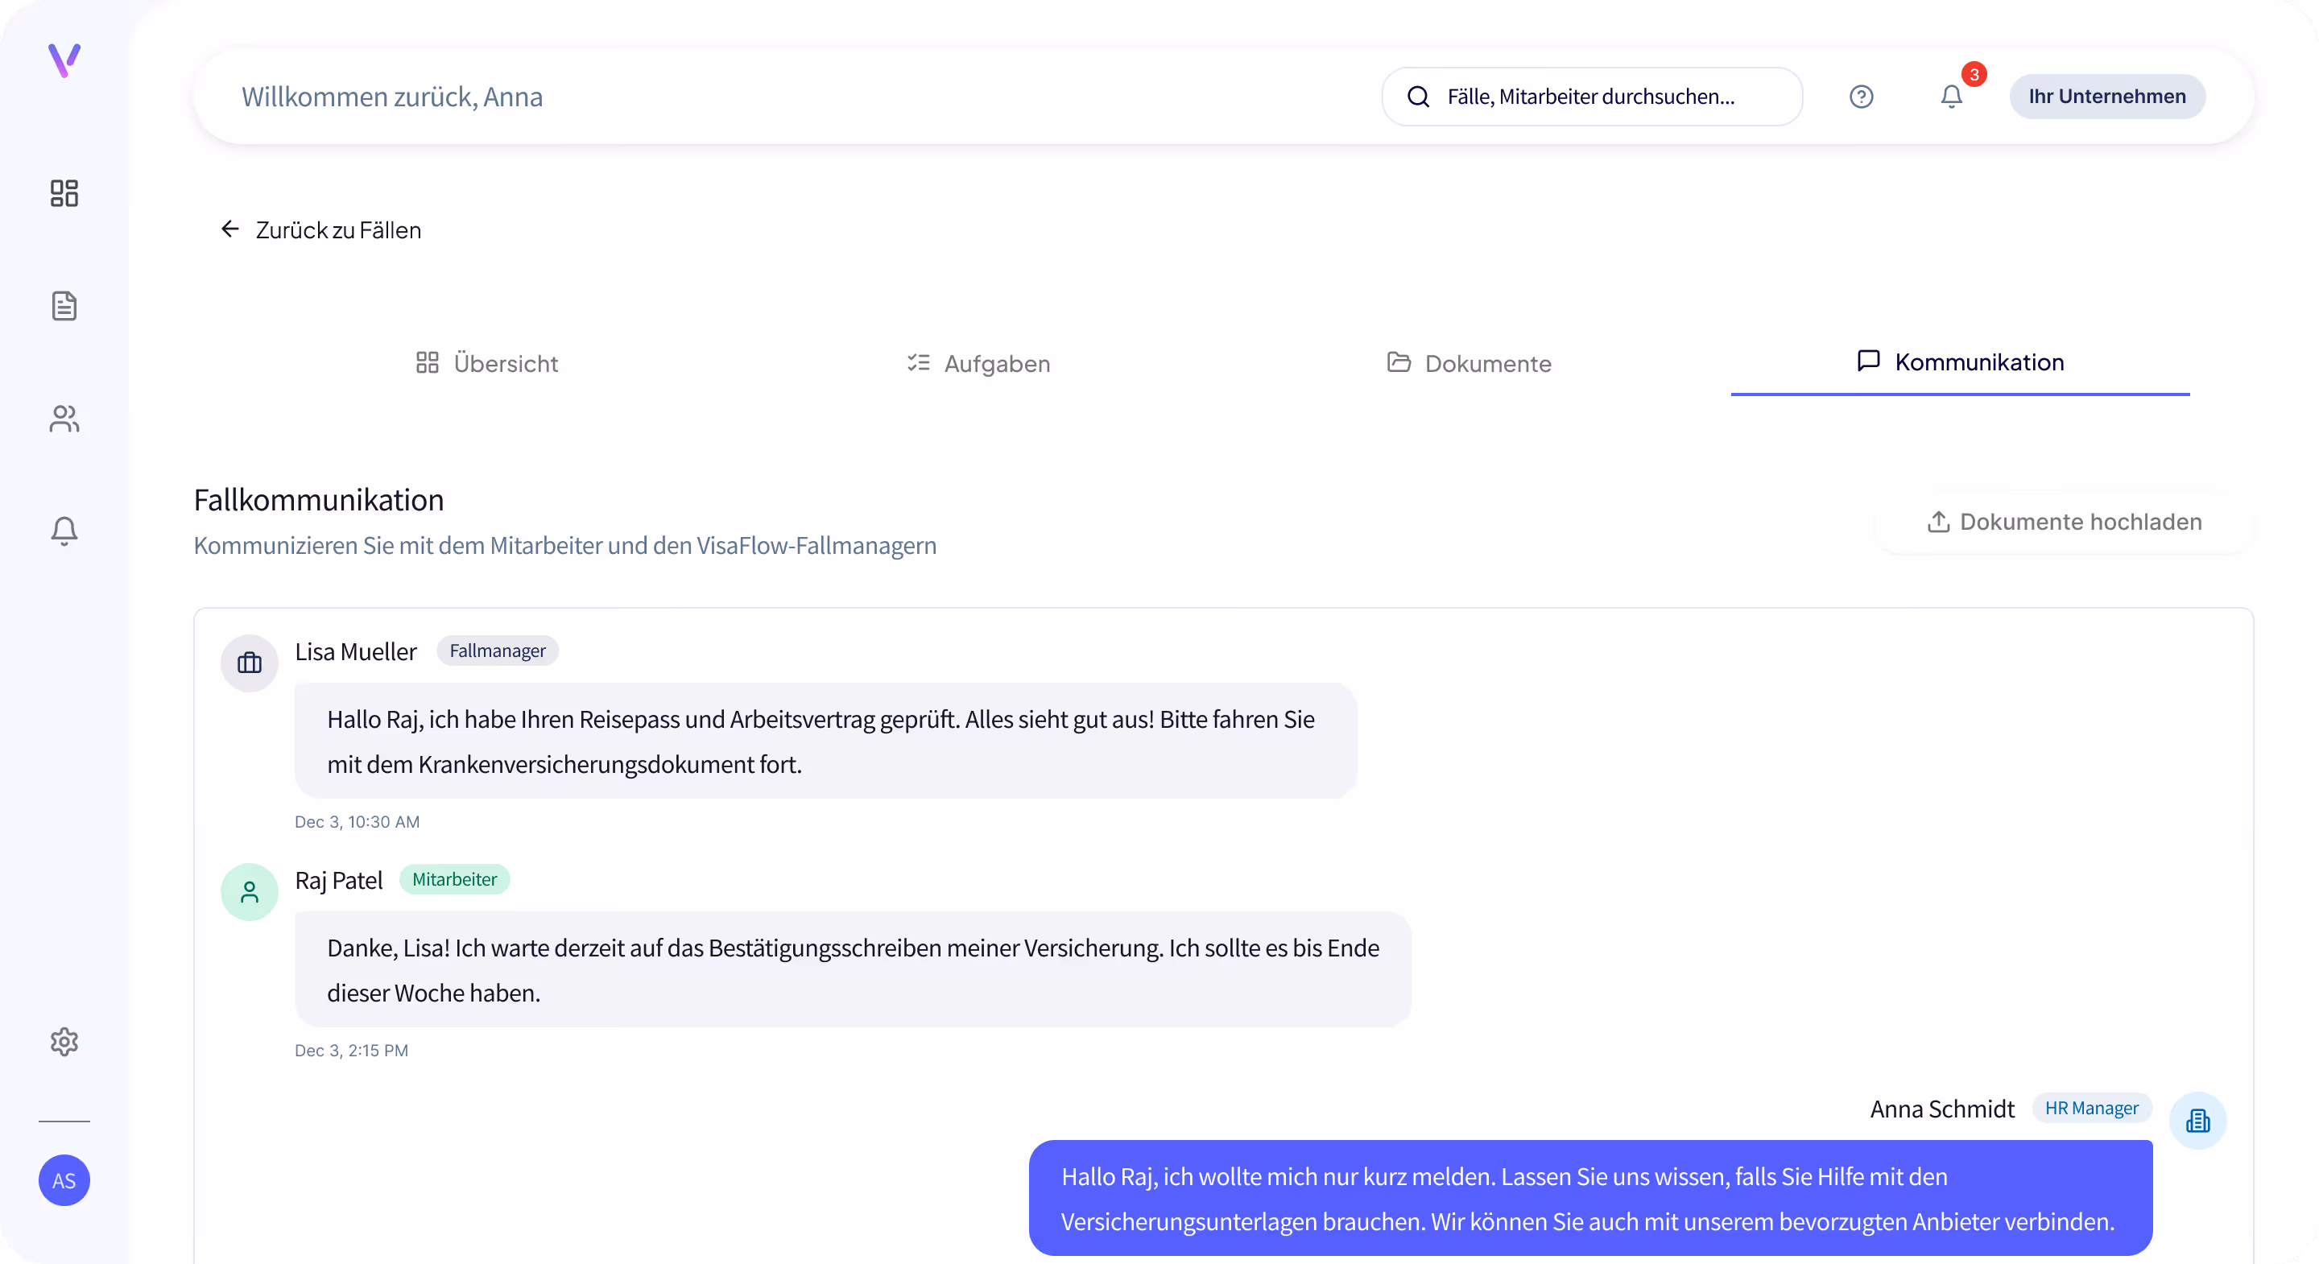Open the settings gear in the sidebar
The height and width of the screenshot is (1264, 2319).
[63, 1042]
